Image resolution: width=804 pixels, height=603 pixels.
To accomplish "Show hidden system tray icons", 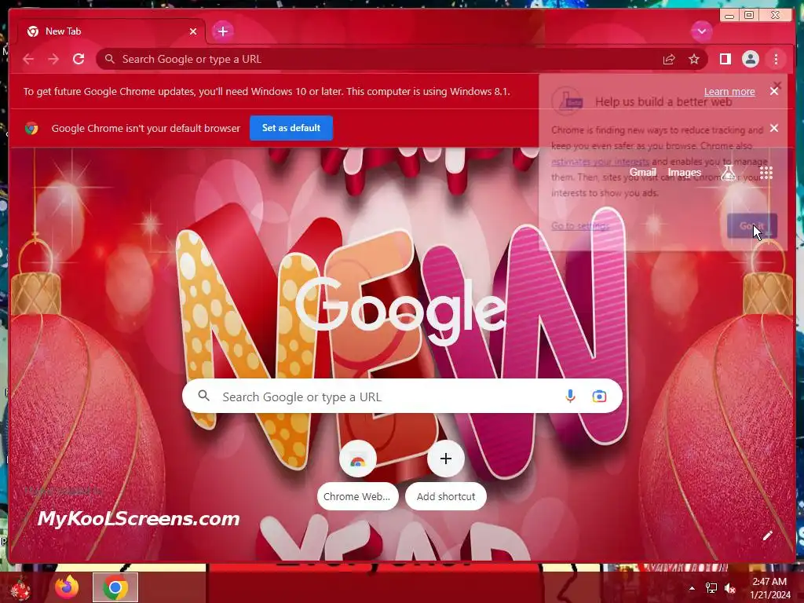I will pos(692,589).
